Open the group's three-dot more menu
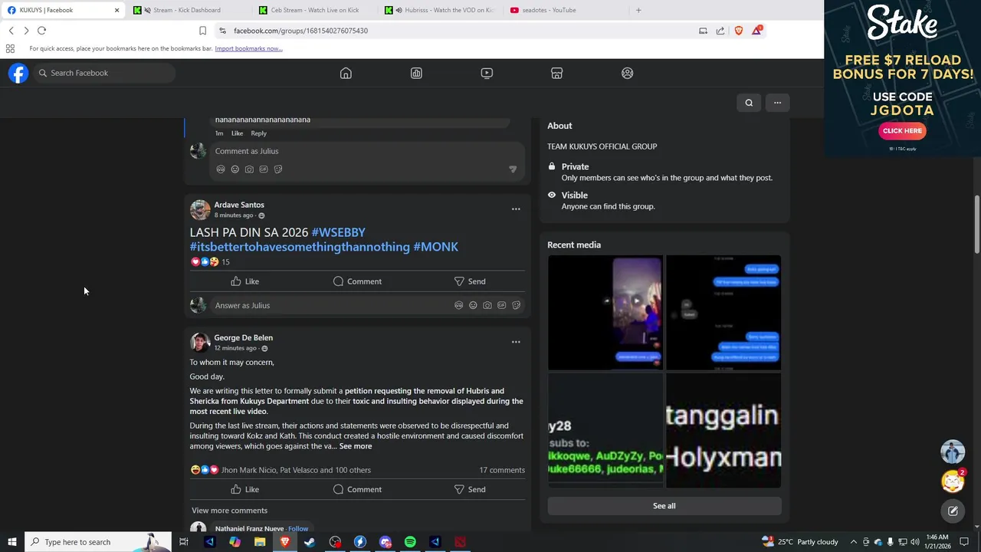Viewport: 981px width, 552px height. [x=777, y=103]
